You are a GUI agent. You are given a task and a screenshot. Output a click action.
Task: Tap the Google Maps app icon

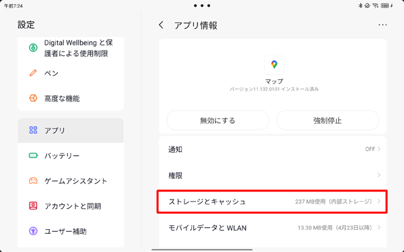[274, 65]
